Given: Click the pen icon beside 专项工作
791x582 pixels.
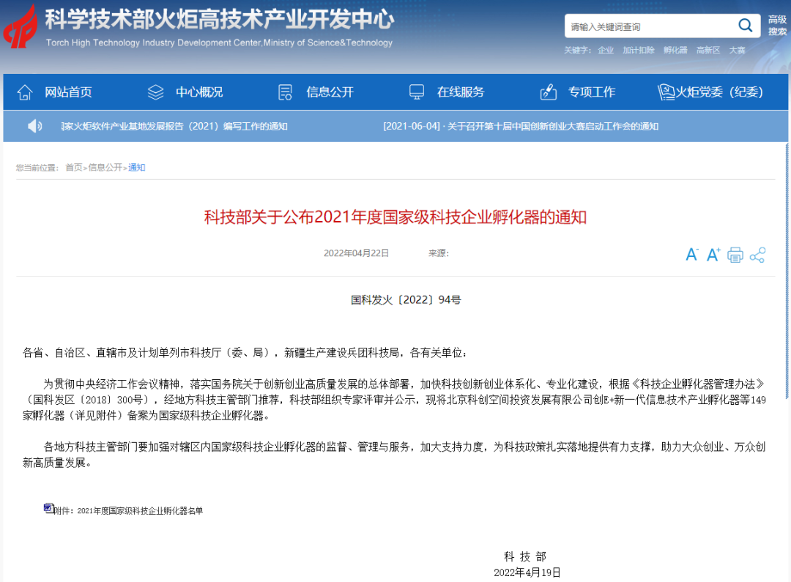Looking at the screenshot, I should (548, 92).
